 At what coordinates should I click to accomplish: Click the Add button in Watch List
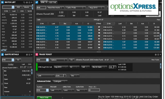pyautogui.click(x=18, y=7)
